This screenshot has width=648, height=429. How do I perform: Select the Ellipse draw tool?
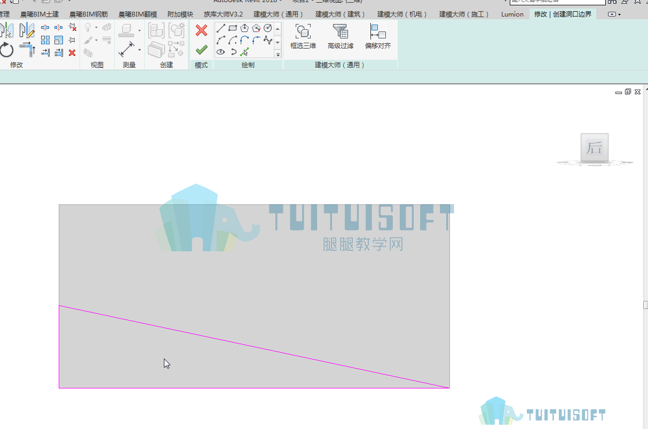coord(220,52)
